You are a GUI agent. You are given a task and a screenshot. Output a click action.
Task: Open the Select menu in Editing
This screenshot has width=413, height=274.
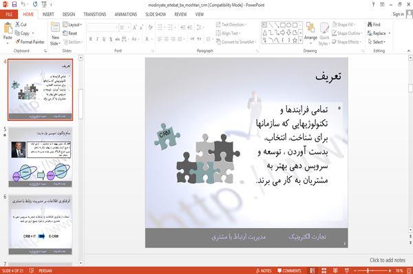click(x=377, y=42)
